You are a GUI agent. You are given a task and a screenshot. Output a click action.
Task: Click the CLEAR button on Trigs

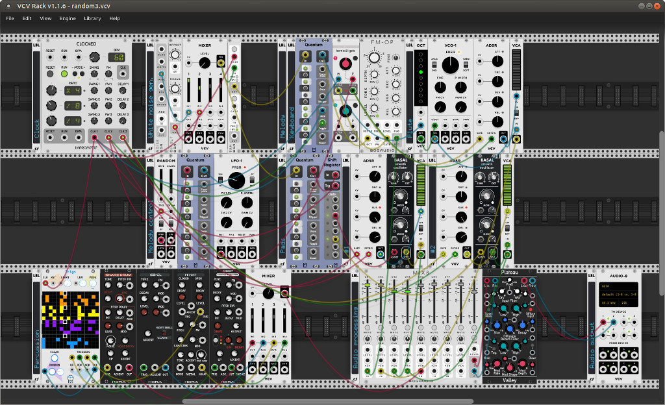click(55, 358)
